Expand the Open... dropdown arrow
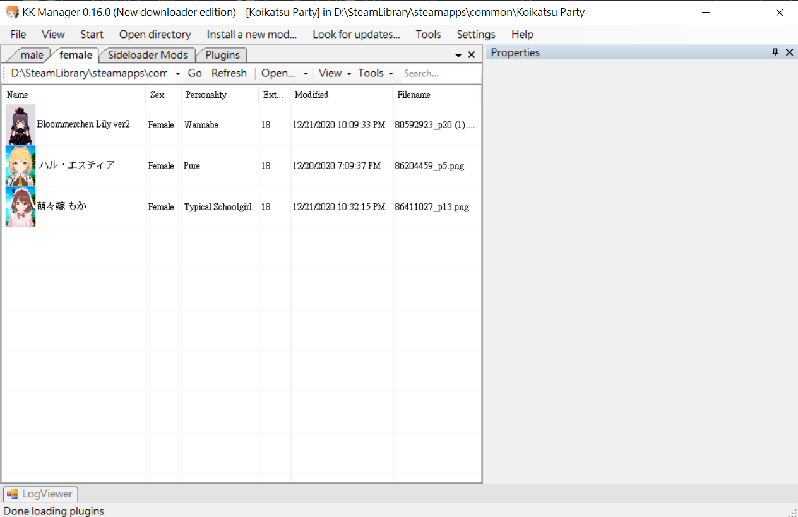Screen dimensions: 798x517 pyautogui.click(x=306, y=74)
